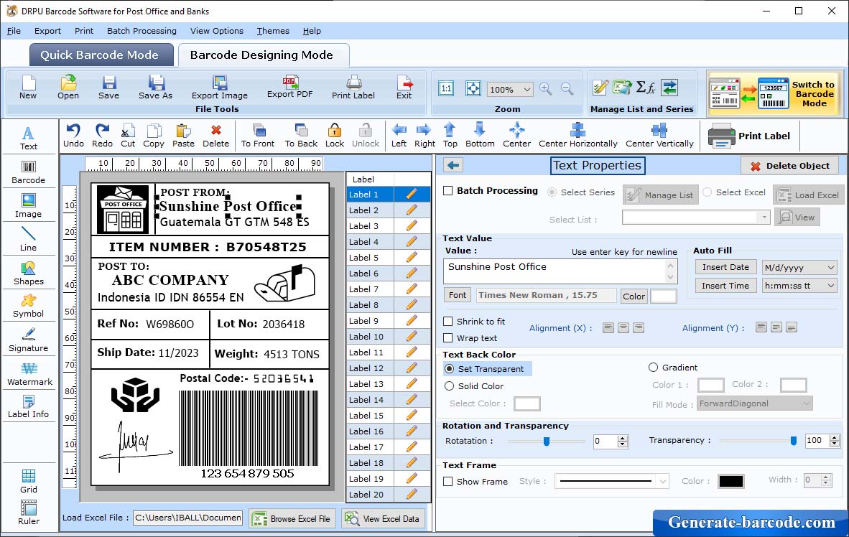Enable Wrap text checkbox

(x=447, y=338)
